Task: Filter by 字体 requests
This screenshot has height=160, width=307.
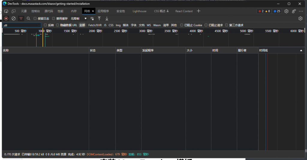Action: [x=133, y=25]
